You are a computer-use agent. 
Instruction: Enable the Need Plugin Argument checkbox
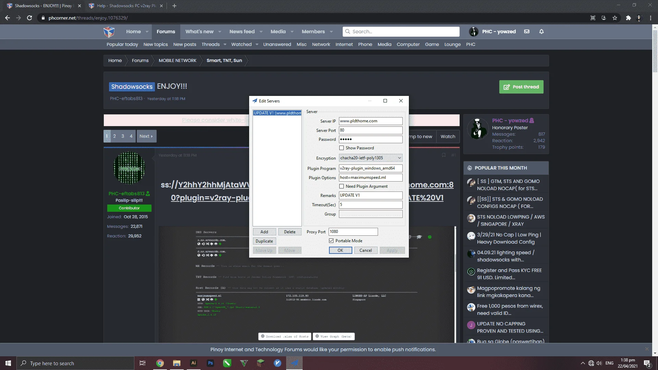(341, 186)
